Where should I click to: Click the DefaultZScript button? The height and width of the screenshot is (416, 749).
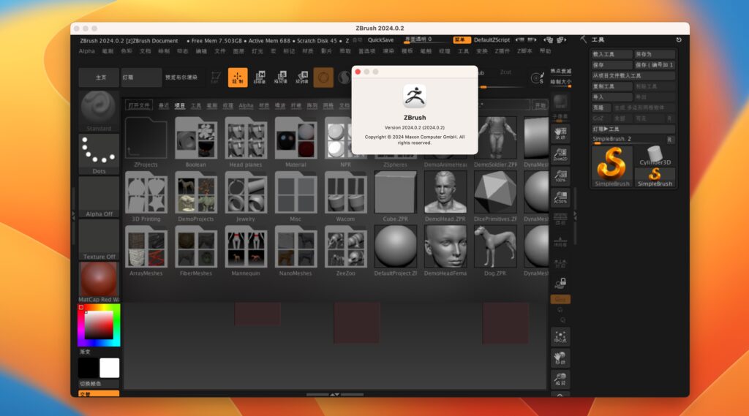point(492,40)
